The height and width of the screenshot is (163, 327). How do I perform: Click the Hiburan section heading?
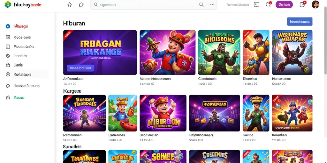[x=74, y=23]
